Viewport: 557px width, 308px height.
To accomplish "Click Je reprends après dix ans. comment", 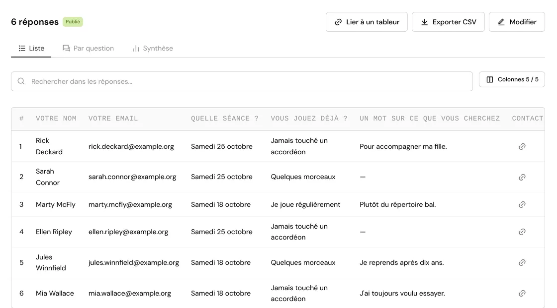I will coord(402,263).
